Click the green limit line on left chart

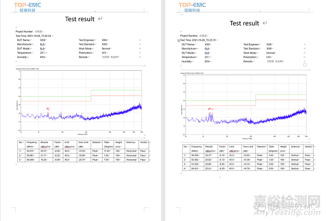pos(116,90)
